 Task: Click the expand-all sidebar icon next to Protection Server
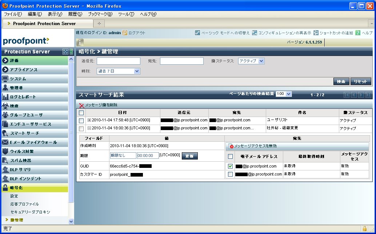65,52
